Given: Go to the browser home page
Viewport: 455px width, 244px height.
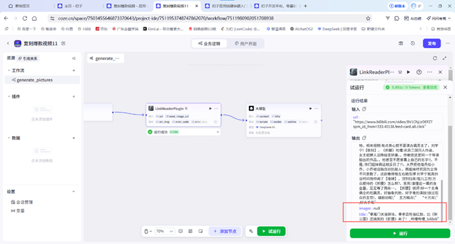Looking at the screenshot, I should [34, 18].
